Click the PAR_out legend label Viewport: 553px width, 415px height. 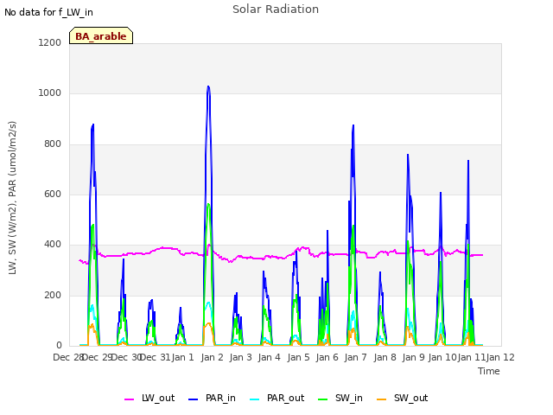click(x=285, y=398)
